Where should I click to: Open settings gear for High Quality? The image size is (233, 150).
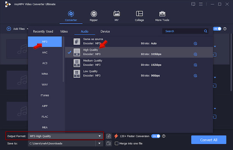coord(195,54)
